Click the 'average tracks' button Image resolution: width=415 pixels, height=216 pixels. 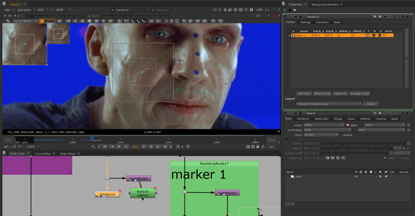(x=359, y=93)
